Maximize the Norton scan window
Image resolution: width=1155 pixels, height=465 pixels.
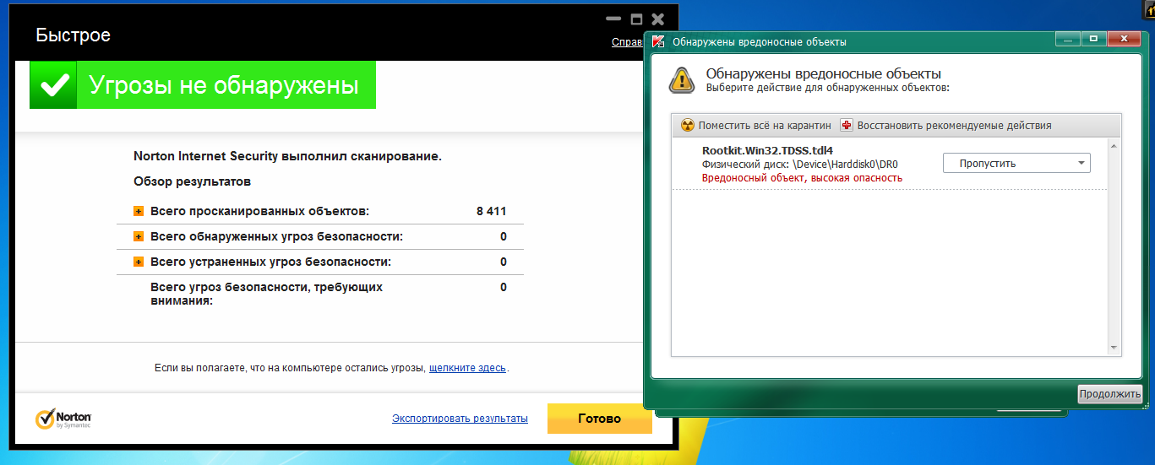pyautogui.click(x=636, y=19)
